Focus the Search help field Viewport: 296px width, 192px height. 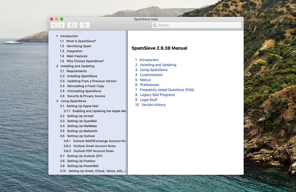tap(196, 25)
